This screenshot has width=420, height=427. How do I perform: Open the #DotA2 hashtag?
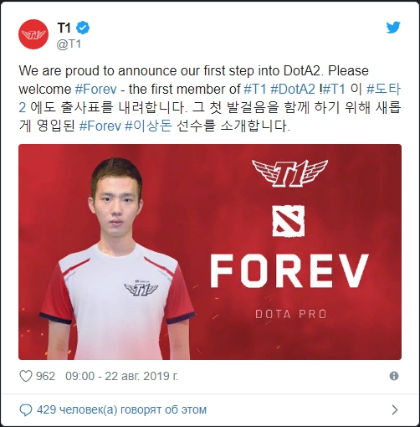293,90
